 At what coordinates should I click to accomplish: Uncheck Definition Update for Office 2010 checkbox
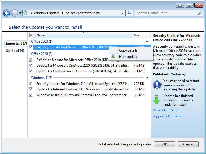31,60
